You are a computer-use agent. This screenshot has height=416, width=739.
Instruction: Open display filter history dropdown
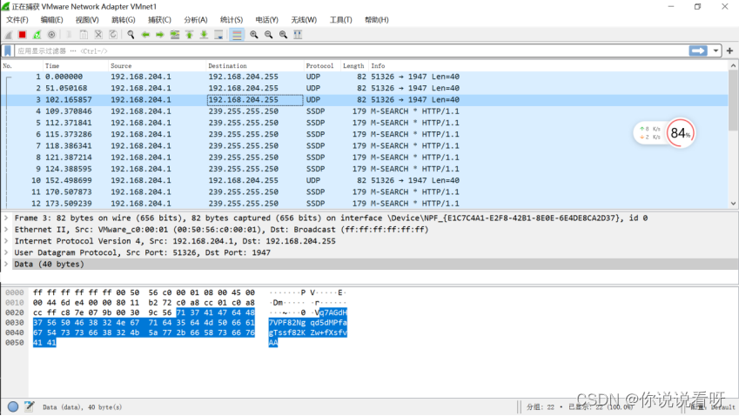click(x=715, y=50)
